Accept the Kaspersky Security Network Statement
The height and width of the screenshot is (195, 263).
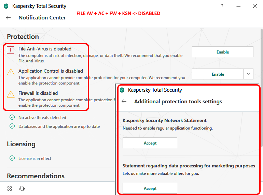(150, 143)
